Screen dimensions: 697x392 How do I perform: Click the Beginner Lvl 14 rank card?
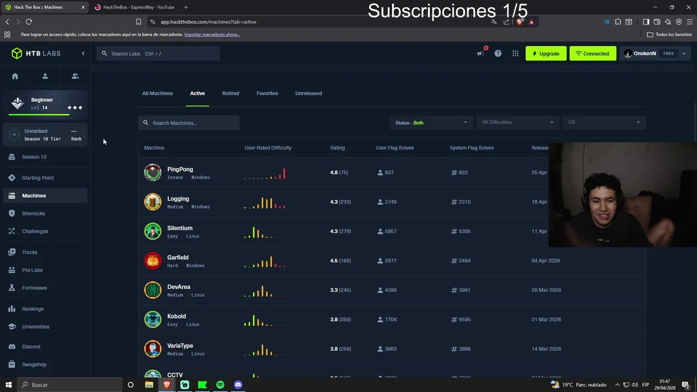[x=45, y=104]
